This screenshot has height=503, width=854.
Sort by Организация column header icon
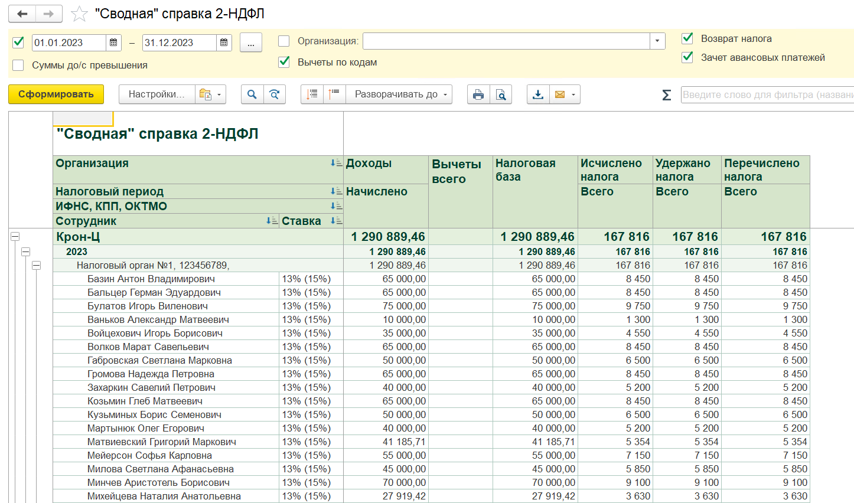[336, 163]
